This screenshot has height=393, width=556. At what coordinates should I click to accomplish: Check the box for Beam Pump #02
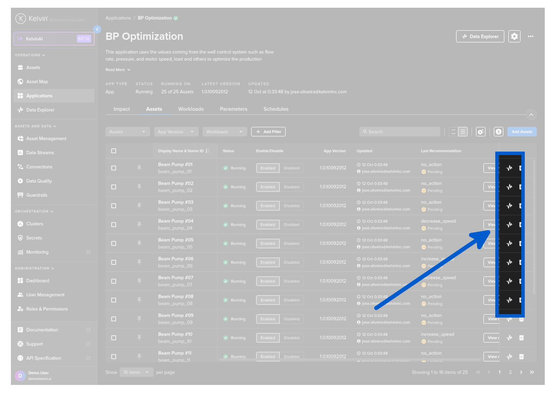point(114,187)
